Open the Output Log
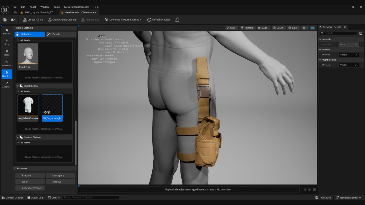Image resolution: width=365 pixels, height=205 pixels. point(35,198)
